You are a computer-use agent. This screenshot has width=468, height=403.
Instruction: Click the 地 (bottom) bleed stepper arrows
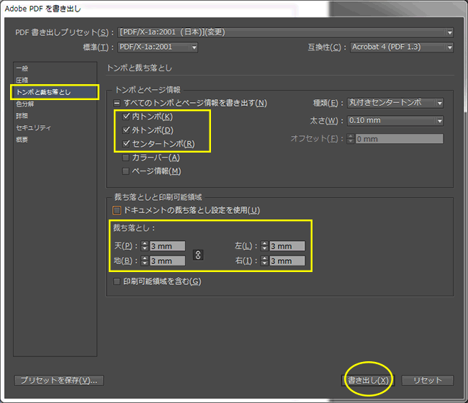144,261
